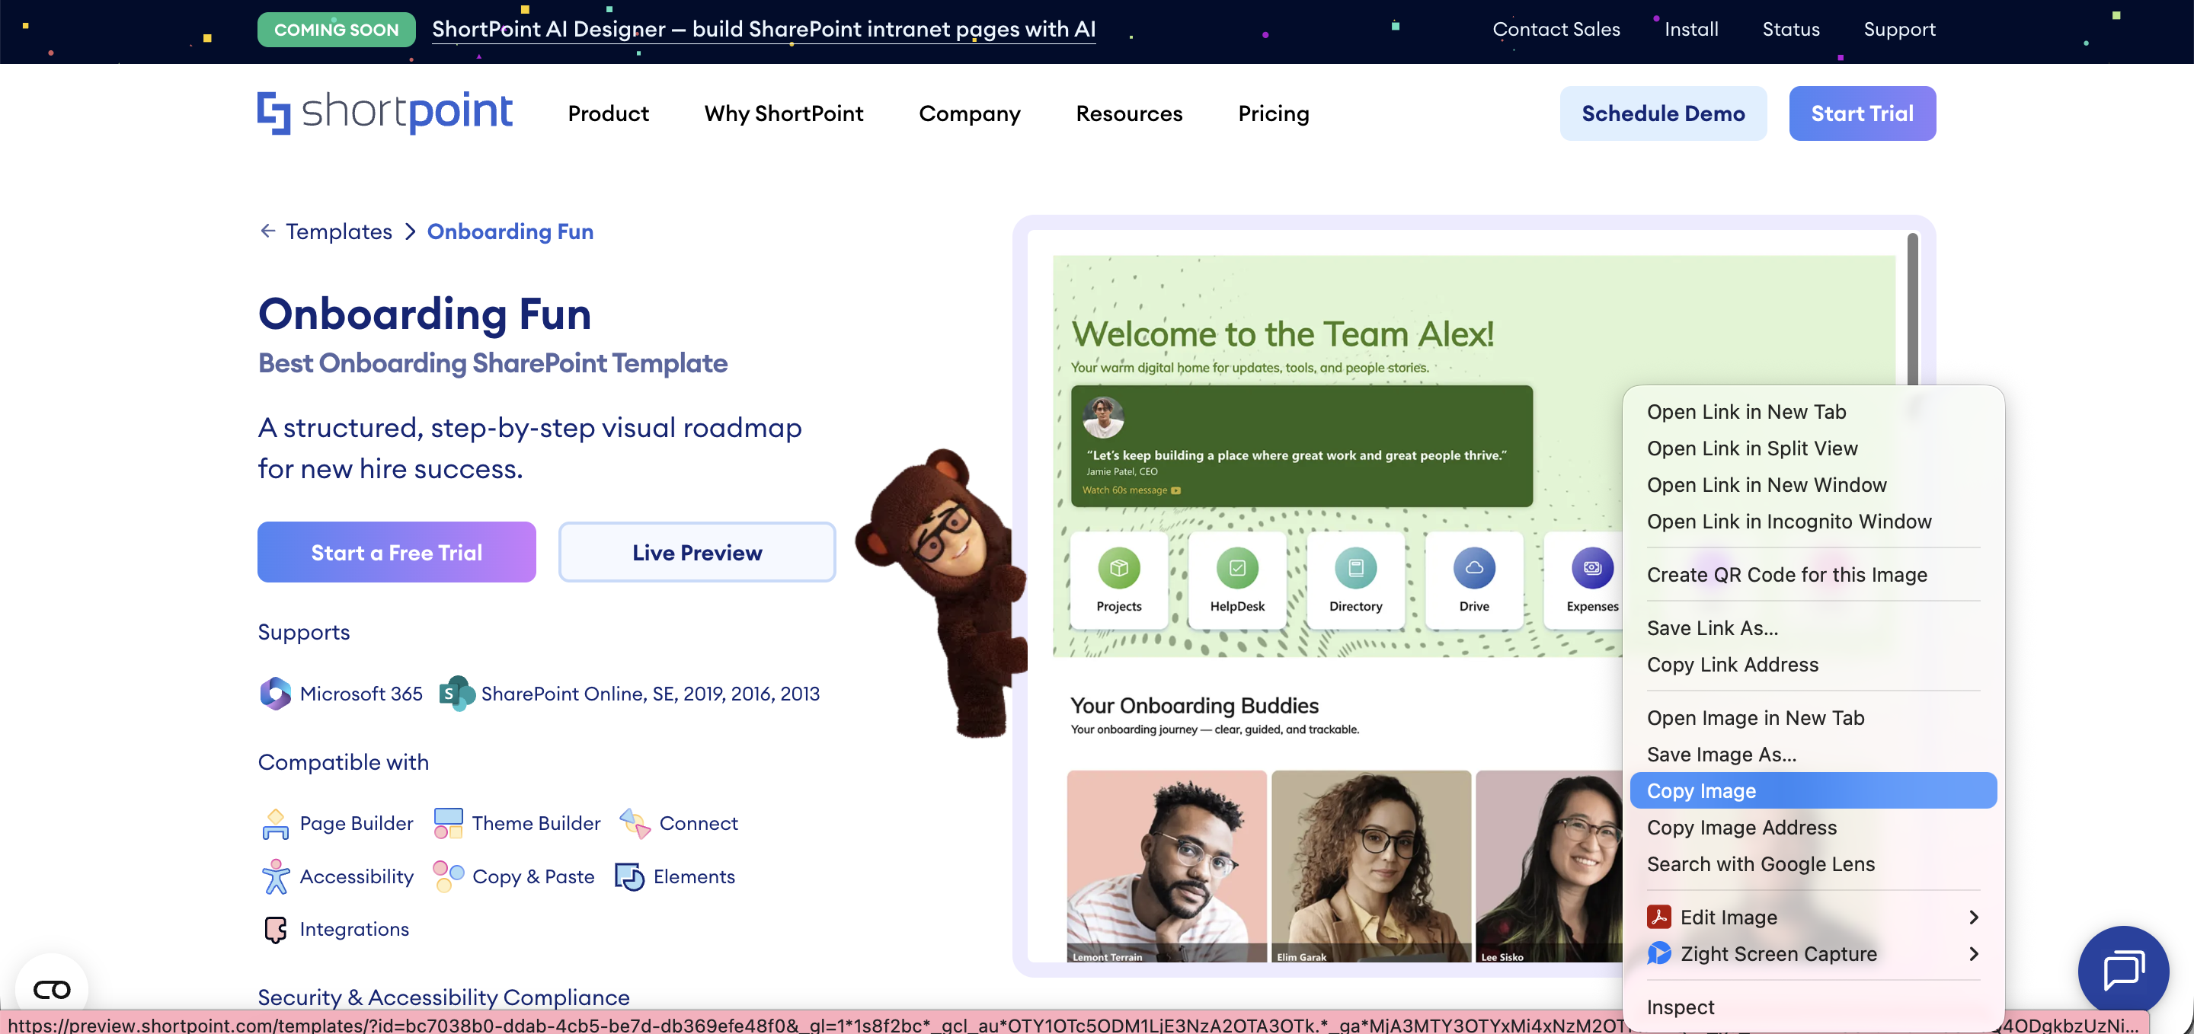Image resolution: width=2194 pixels, height=1034 pixels.
Task: Open the Resources navigation menu
Action: pos(1128,113)
